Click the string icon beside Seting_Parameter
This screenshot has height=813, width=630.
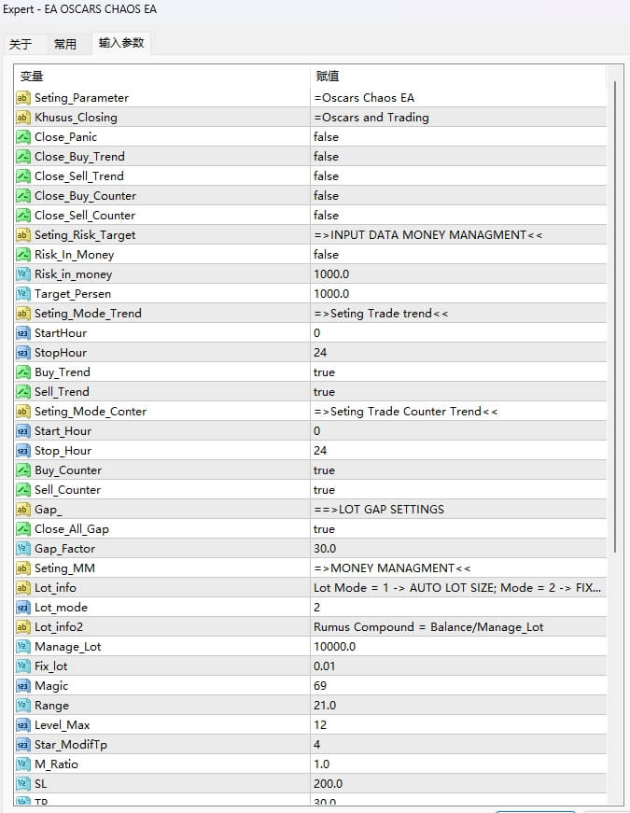[23, 98]
